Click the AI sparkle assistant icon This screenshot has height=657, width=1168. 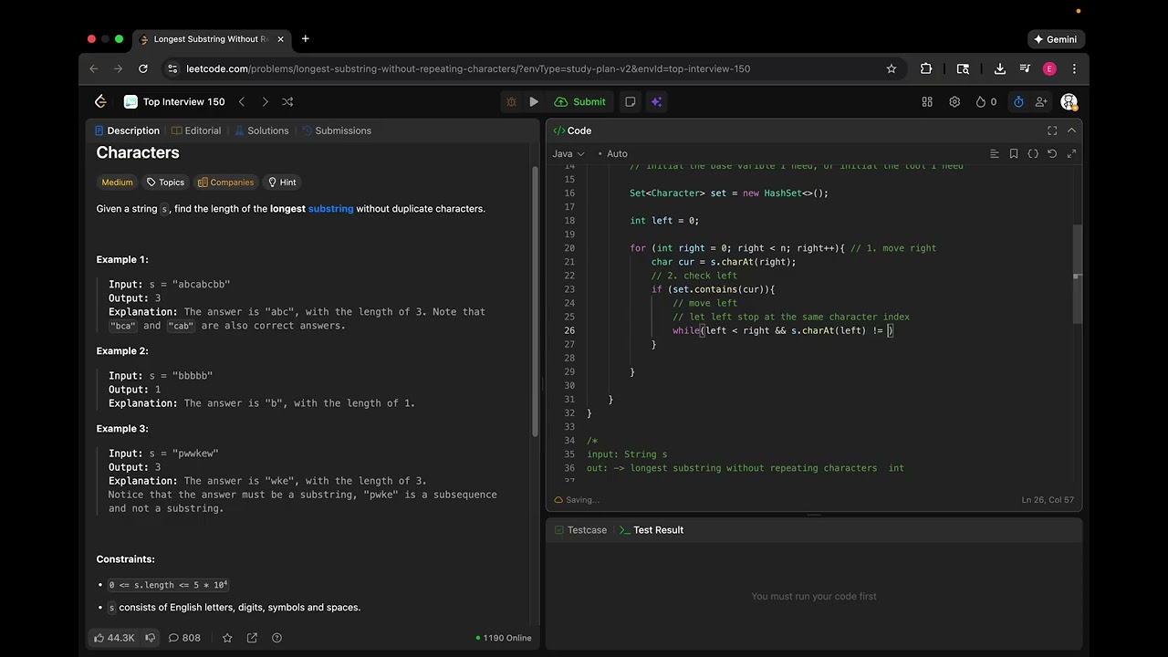656,101
